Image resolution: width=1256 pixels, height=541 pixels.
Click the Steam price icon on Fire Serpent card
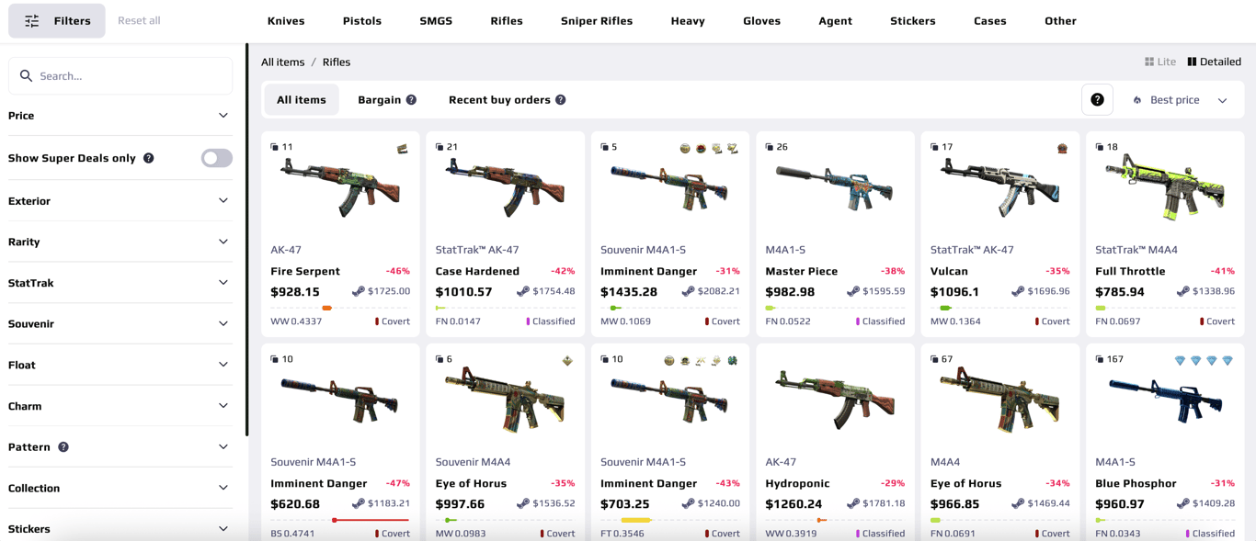click(x=358, y=291)
